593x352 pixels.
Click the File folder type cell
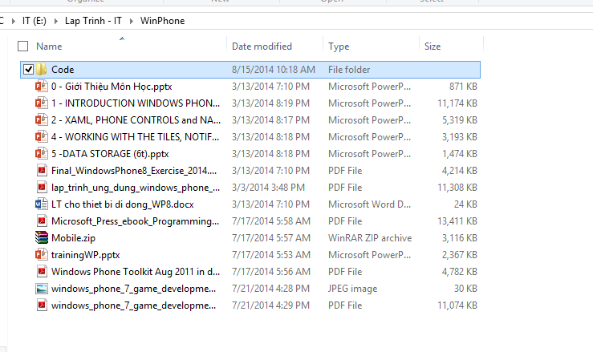coord(349,69)
